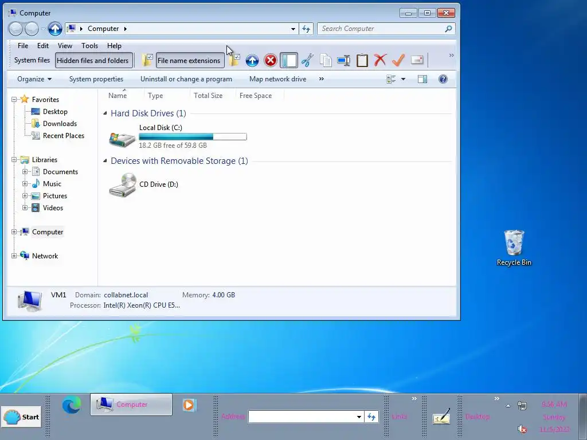Click Uninstall or change a program
This screenshot has width=587, height=440.
[186, 79]
